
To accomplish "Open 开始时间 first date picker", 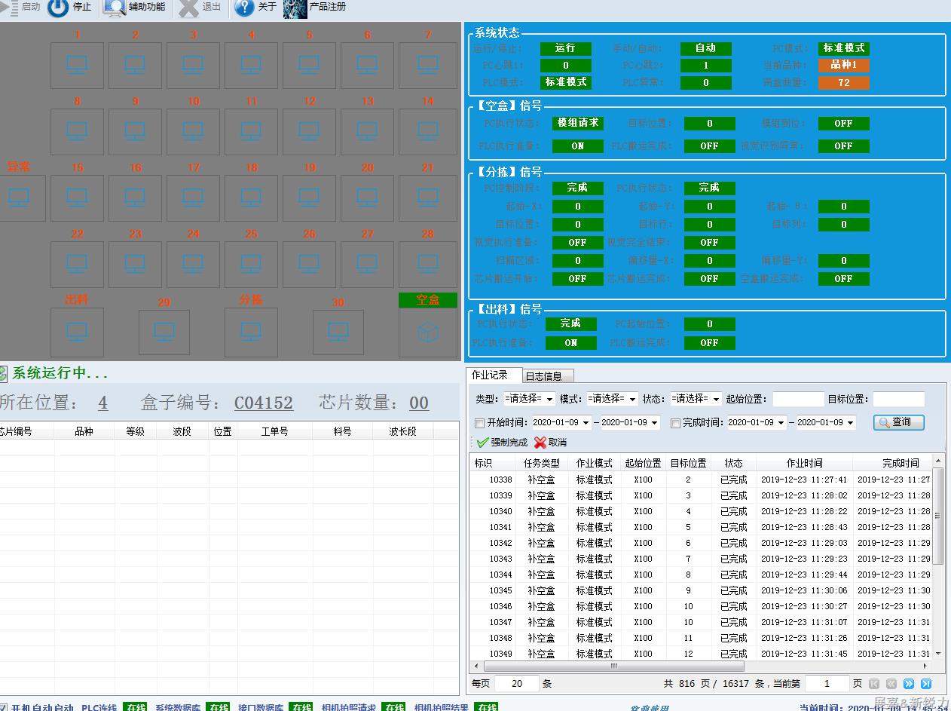I will coord(561,423).
